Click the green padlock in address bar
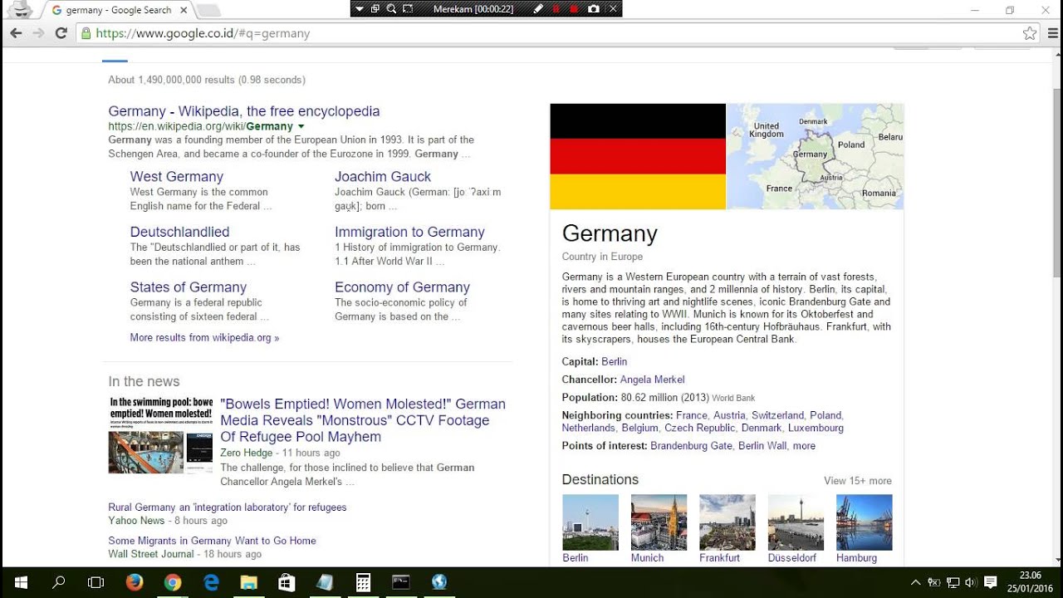1063x598 pixels. 85,33
